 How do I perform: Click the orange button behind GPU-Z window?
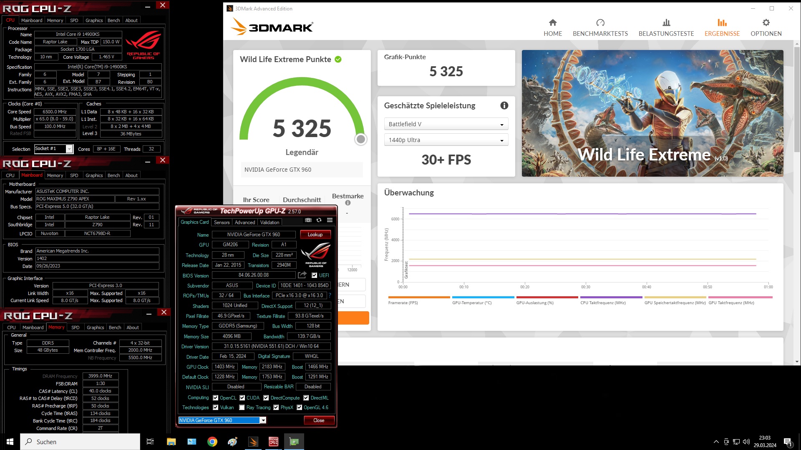tap(353, 318)
